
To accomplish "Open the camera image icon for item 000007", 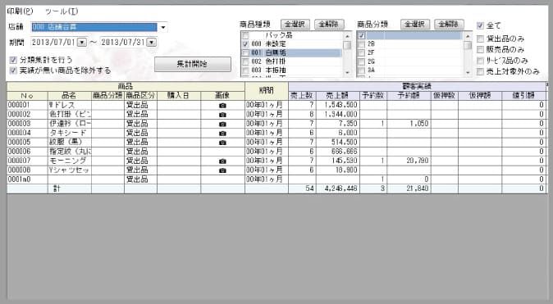I will pos(222,161).
